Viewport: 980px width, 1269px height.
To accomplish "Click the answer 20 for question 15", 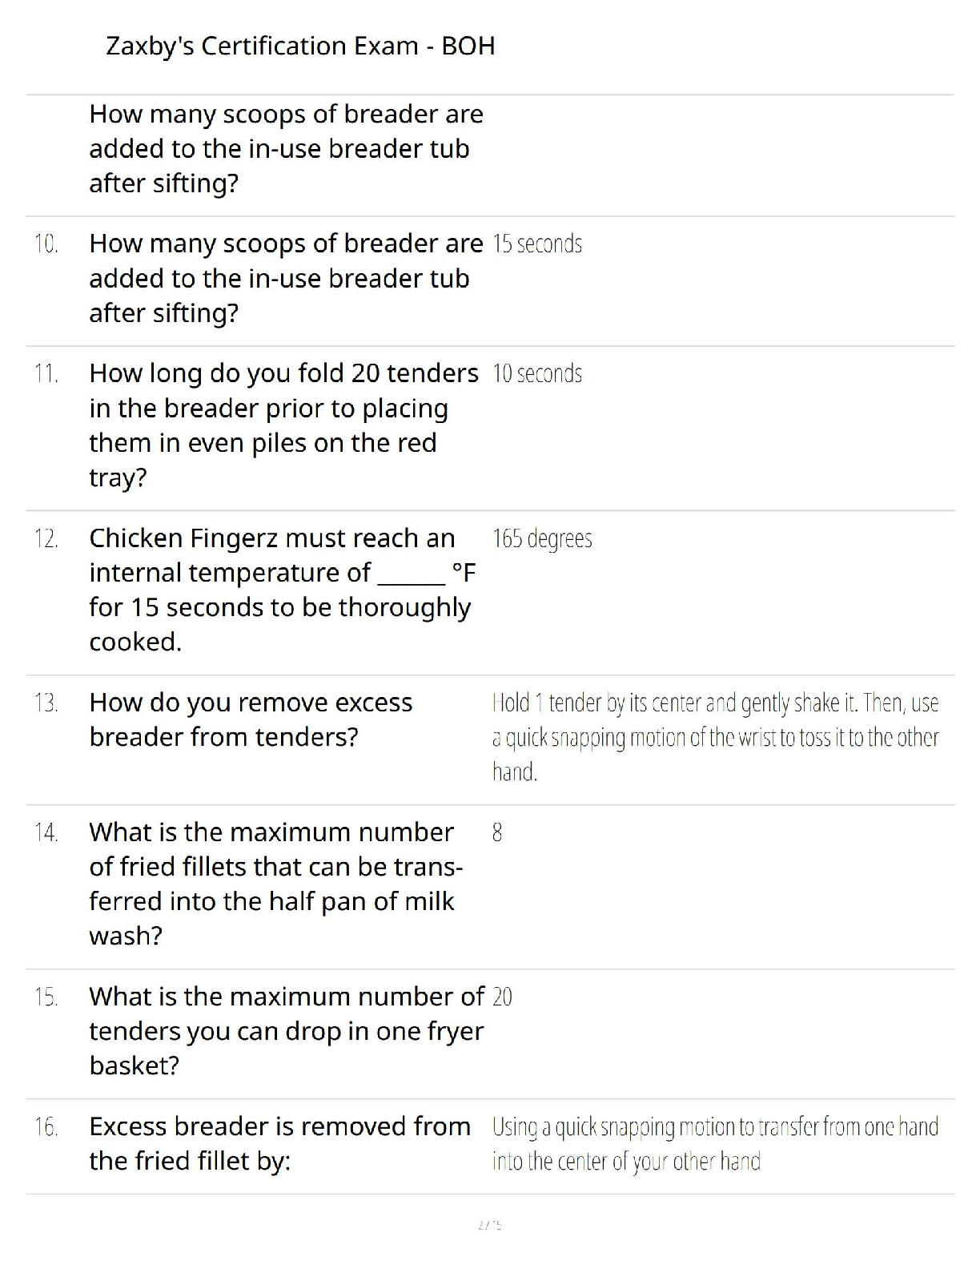I will click(x=502, y=997).
